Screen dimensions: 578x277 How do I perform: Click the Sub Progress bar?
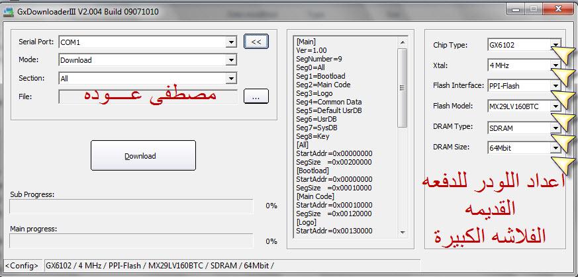pos(131,206)
